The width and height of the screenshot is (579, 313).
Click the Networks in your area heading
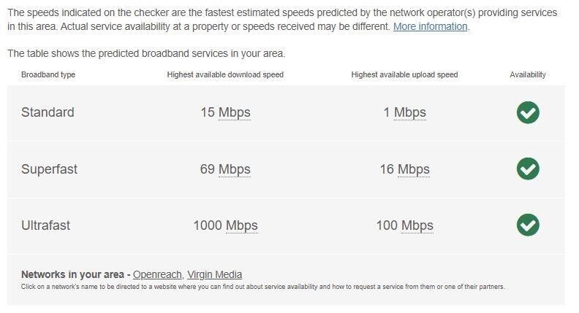(72, 274)
